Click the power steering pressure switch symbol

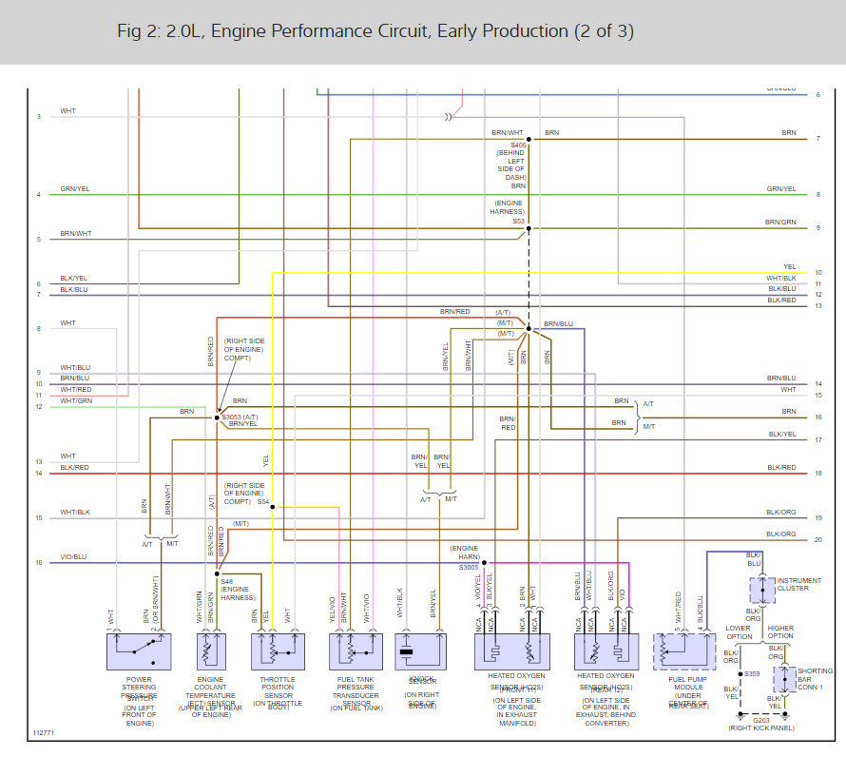pyautogui.click(x=139, y=651)
